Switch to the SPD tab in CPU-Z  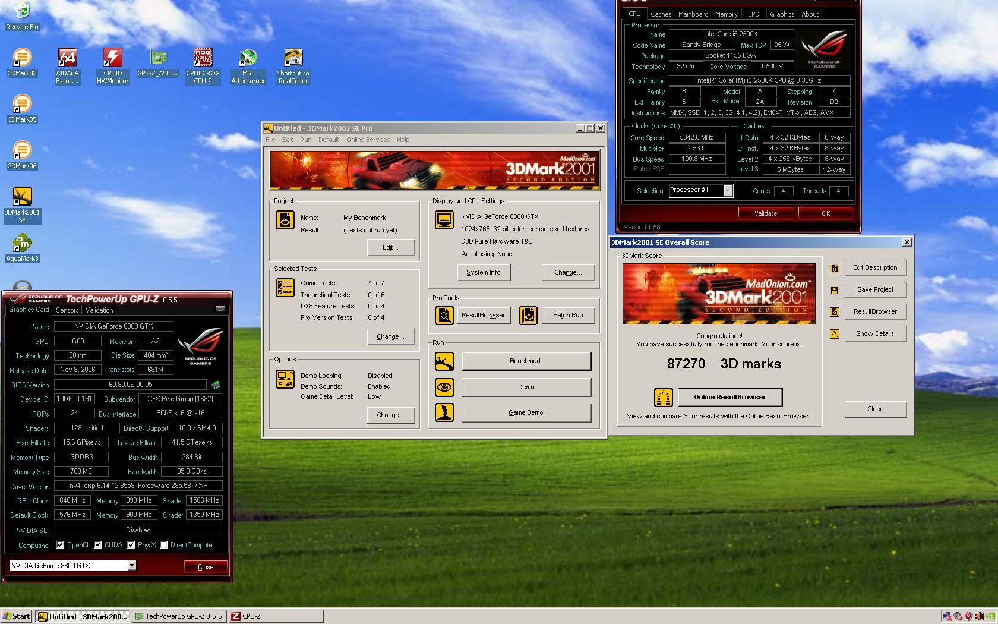[x=753, y=14]
